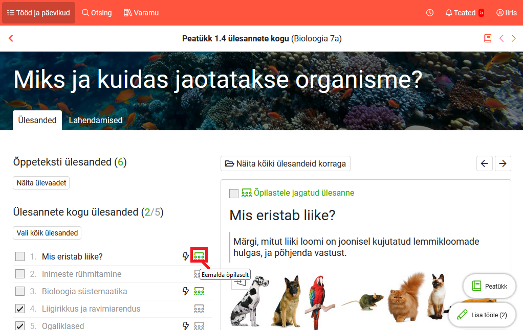The height and width of the screenshot is (330, 523).
Task: Click the shared-with-students icon for Mis eristab liike?
Action: click(x=199, y=256)
